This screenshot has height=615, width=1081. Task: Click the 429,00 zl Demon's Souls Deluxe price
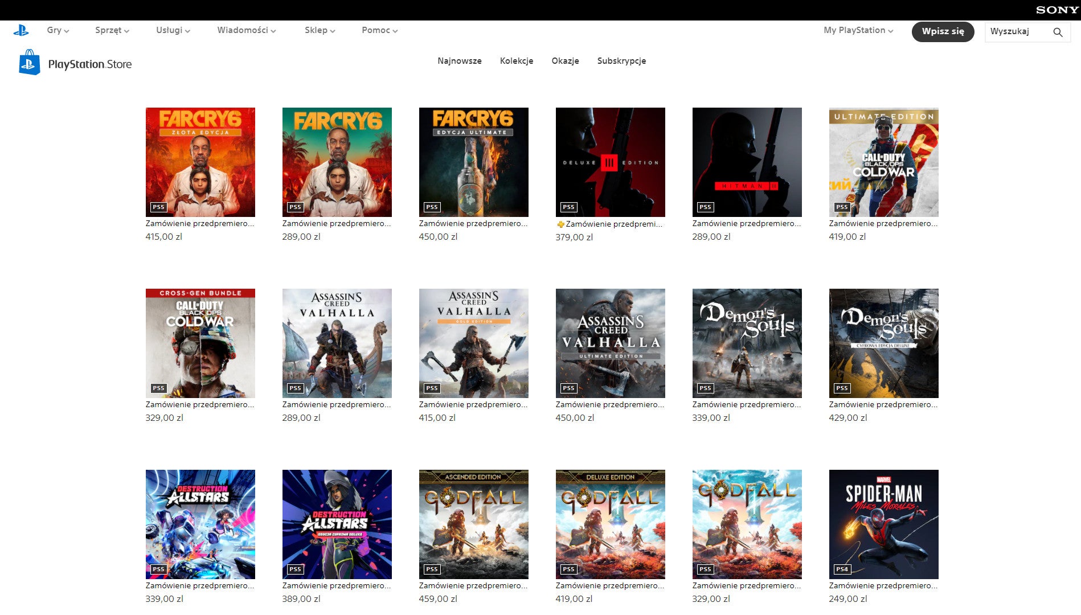848,418
